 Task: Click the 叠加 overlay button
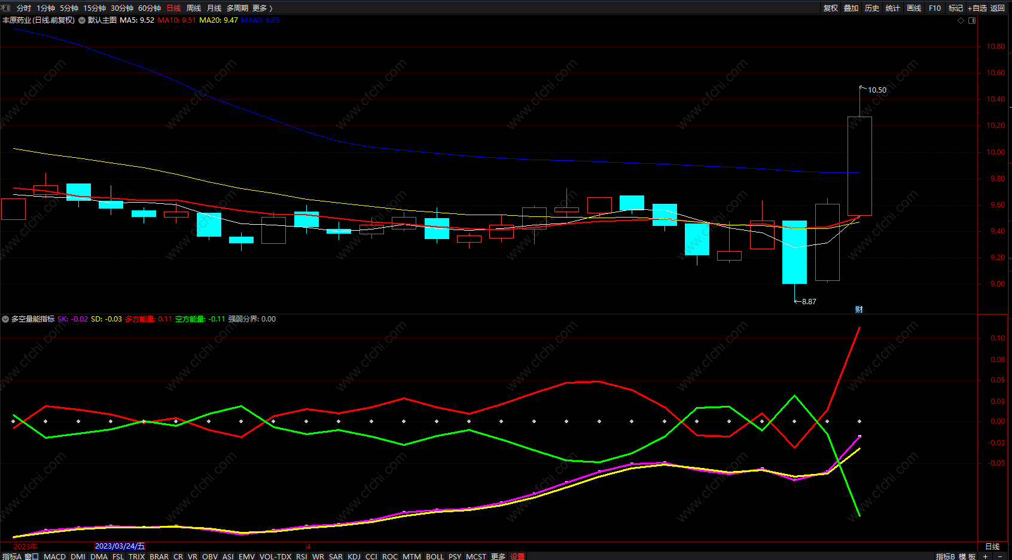(x=851, y=8)
